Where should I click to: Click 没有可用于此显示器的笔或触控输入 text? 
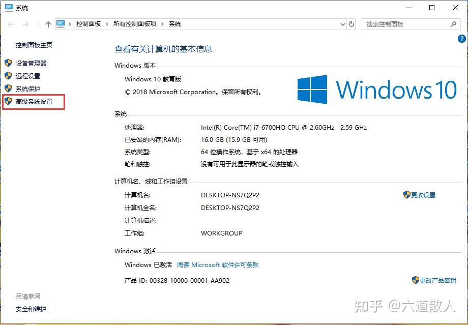click(x=250, y=164)
